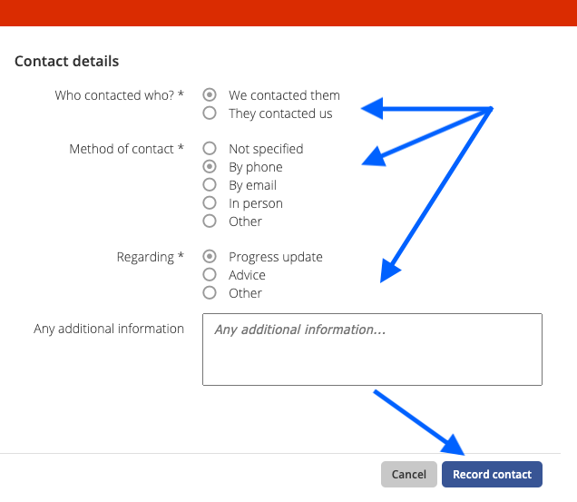
Task: Click the "Regarding" field label
Action: [150, 257]
